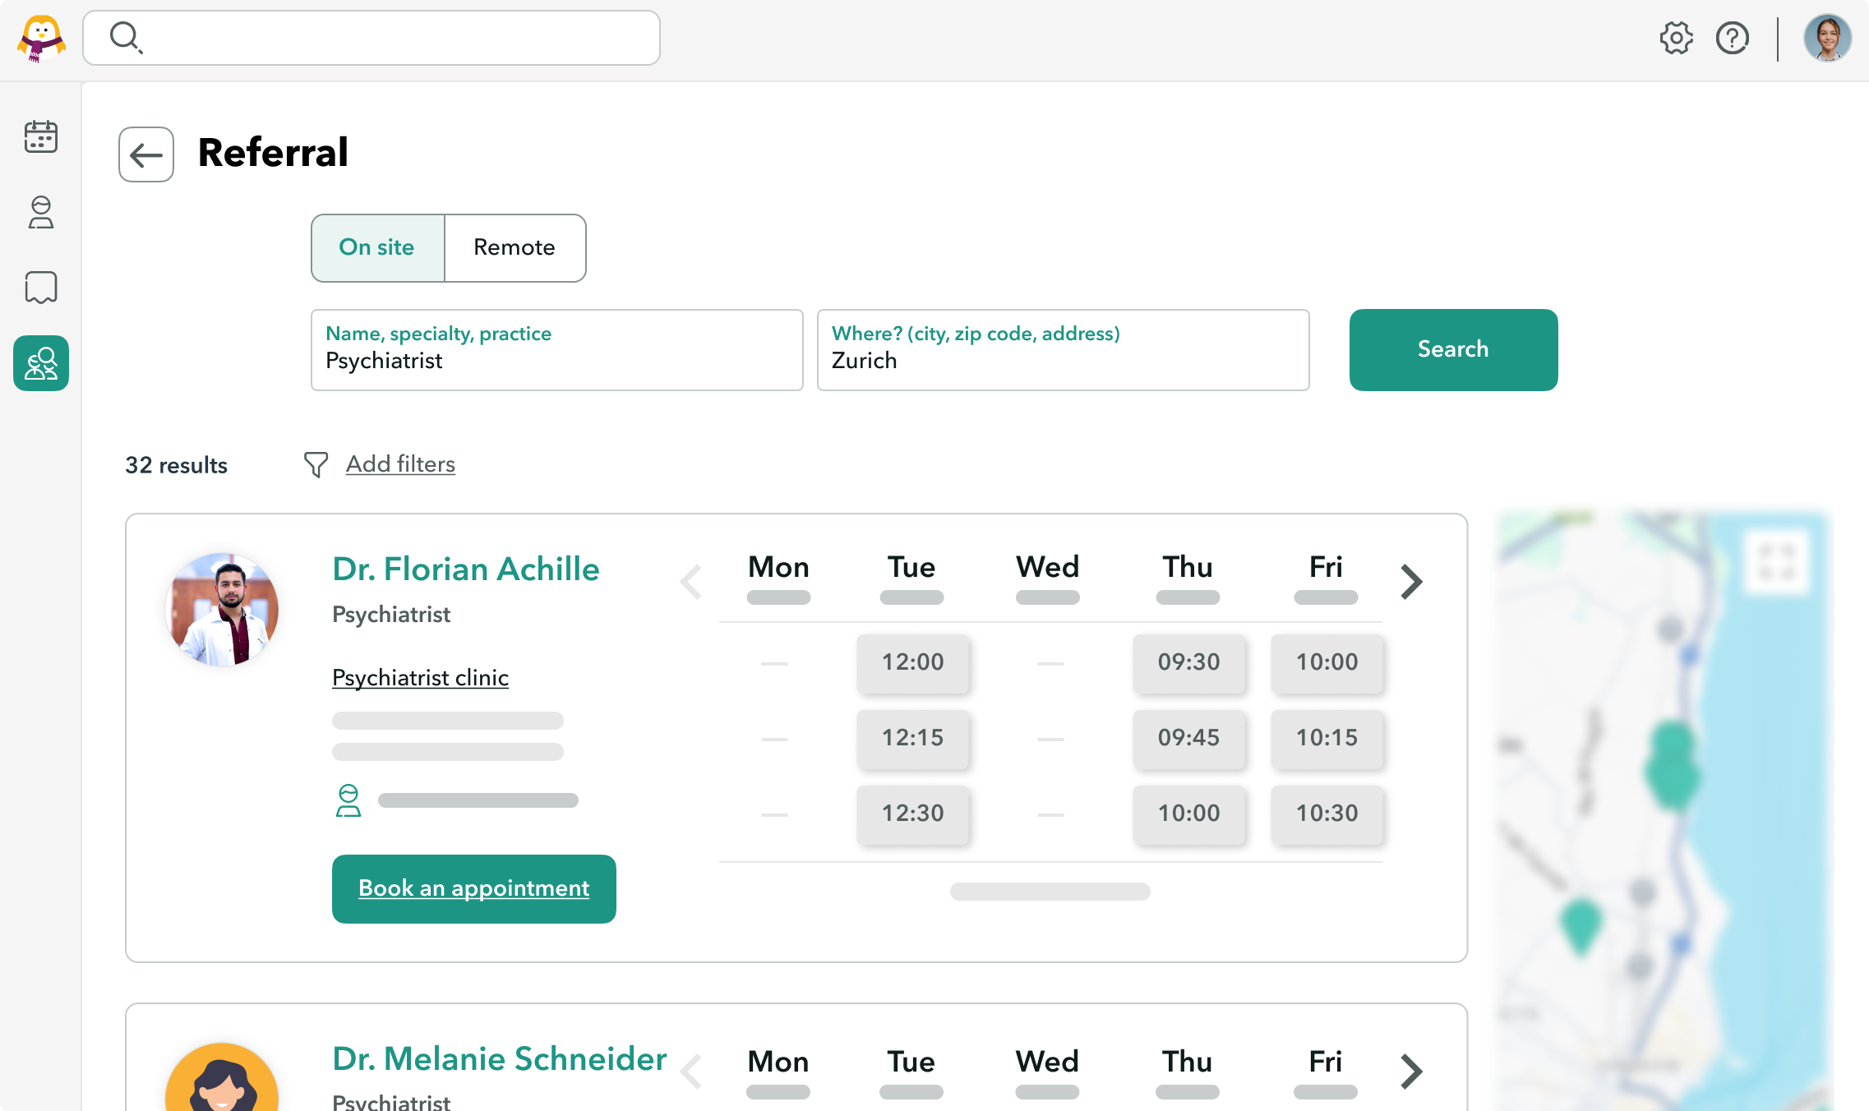Click Fri header in Dr. Schneider's schedule
1869x1111 pixels.
1326,1062
